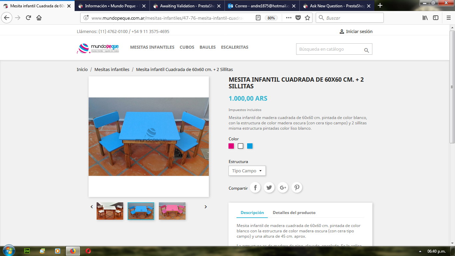This screenshot has height=256, width=455.
Task: Save page to Pocket
Action: click(x=298, y=18)
